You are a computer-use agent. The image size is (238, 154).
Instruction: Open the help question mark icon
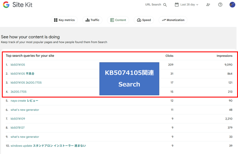click(220, 5)
